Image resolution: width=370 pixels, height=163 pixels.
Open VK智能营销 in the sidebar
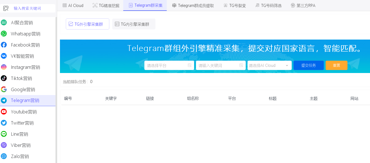pyautogui.click(x=28, y=56)
